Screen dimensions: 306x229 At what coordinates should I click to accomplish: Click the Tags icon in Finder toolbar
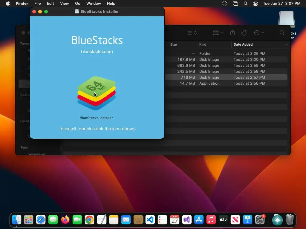point(244,33)
